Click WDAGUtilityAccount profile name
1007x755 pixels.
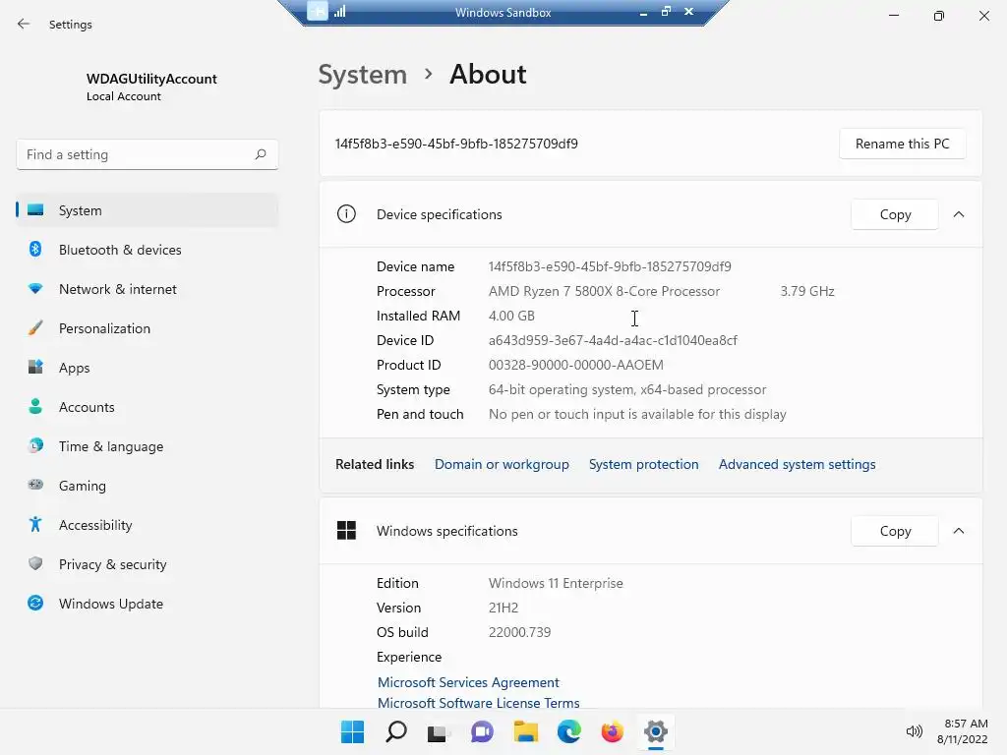tap(151, 79)
